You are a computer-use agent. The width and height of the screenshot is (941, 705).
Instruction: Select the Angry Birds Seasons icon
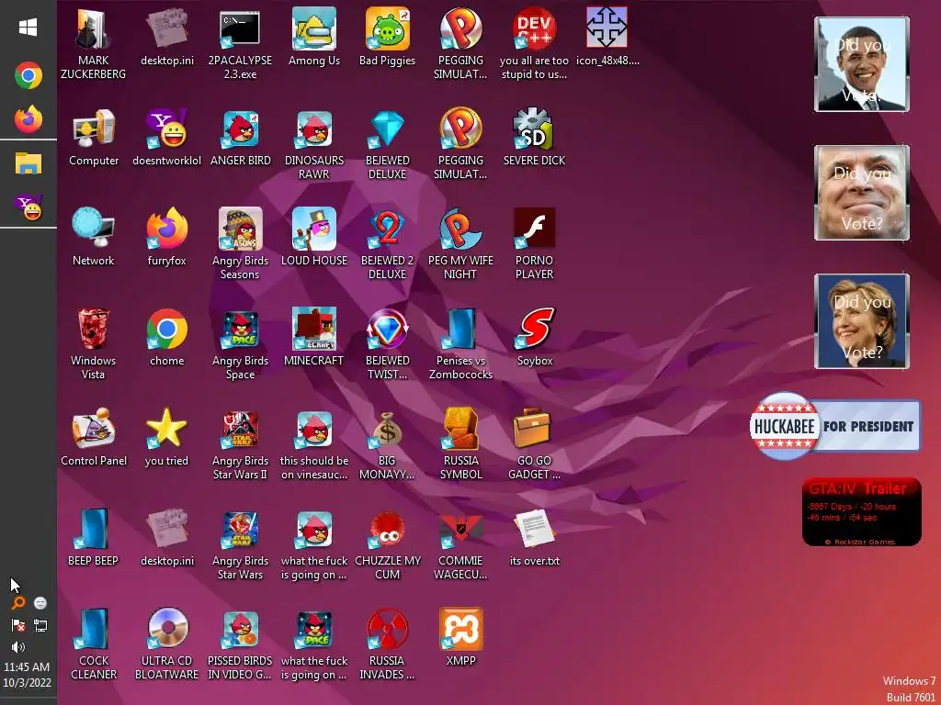click(x=240, y=243)
